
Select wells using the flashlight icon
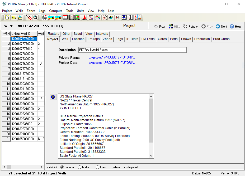click(29, 17)
